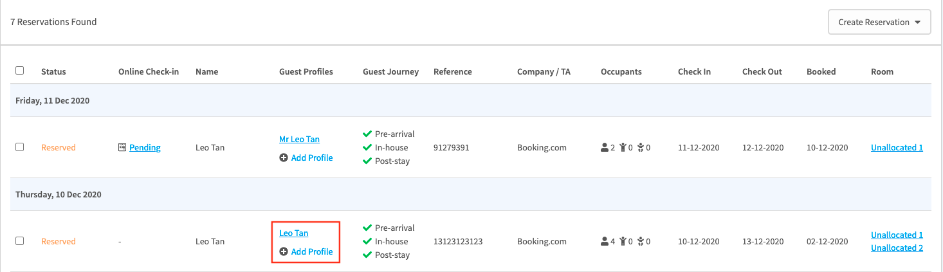Open the Mr Leo Tan guest profile
943x272 pixels.
pyautogui.click(x=299, y=139)
